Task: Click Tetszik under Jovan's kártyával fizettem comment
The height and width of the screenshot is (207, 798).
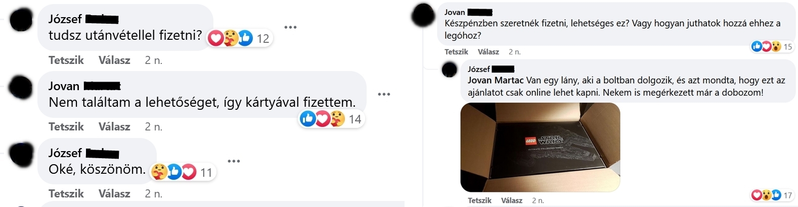Action: click(x=66, y=126)
